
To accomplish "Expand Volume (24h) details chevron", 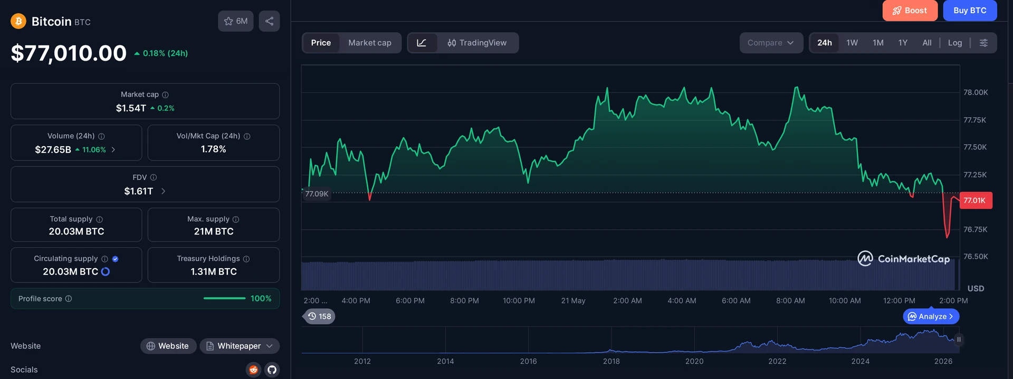I will tap(113, 150).
